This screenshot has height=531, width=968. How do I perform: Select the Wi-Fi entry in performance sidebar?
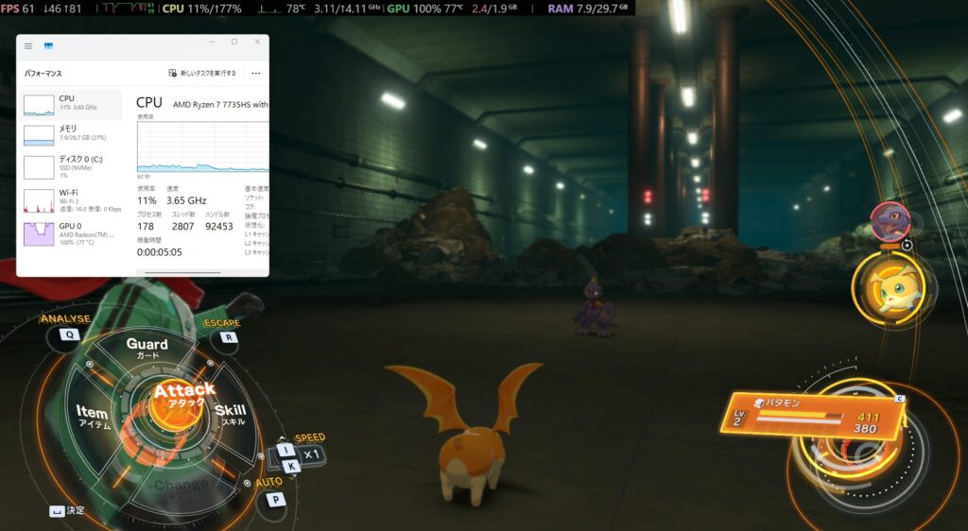[70, 200]
